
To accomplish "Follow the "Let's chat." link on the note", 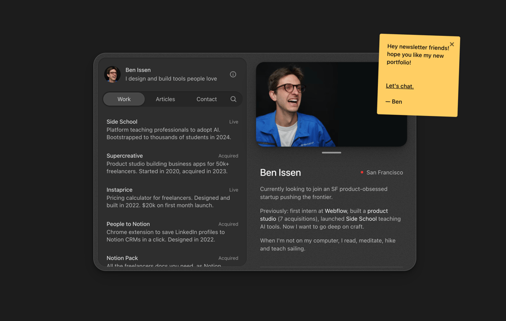I will pyautogui.click(x=400, y=86).
